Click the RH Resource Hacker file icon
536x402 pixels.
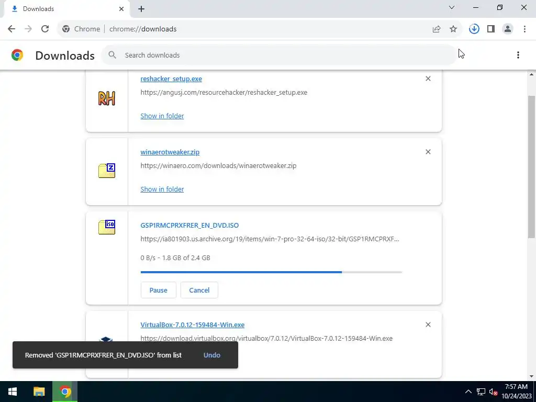[x=107, y=98]
